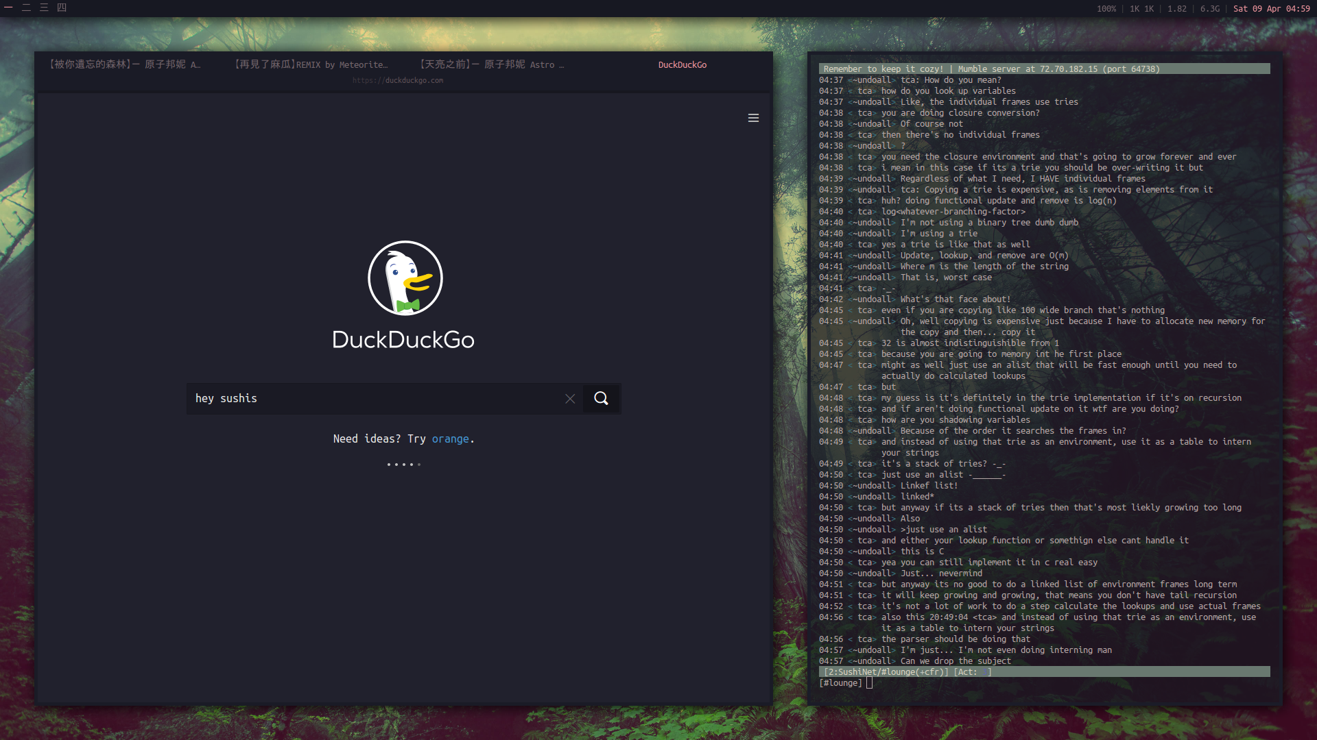Select the middle pagination dot

click(403, 465)
